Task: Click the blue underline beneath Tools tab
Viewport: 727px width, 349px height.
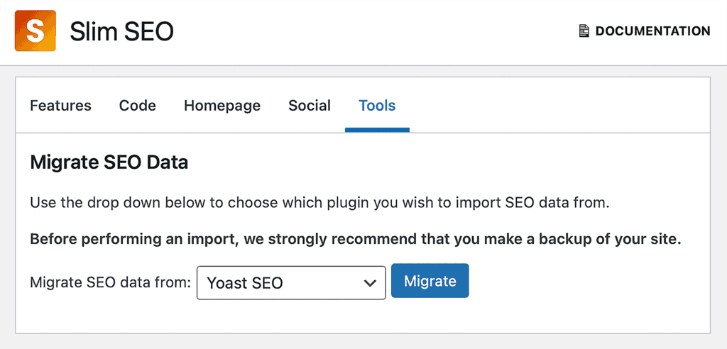Action: pyautogui.click(x=377, y=130)
